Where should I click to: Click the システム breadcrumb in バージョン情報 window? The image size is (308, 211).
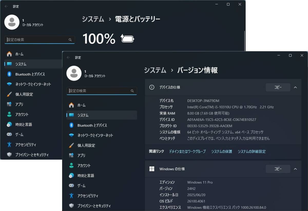pos(155,70)
